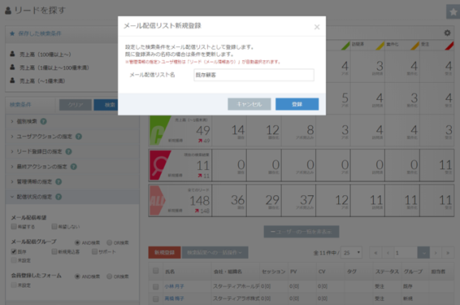Click the star favorite icon at top right
This screenshot has height=305, width=460.
point(453,12)
